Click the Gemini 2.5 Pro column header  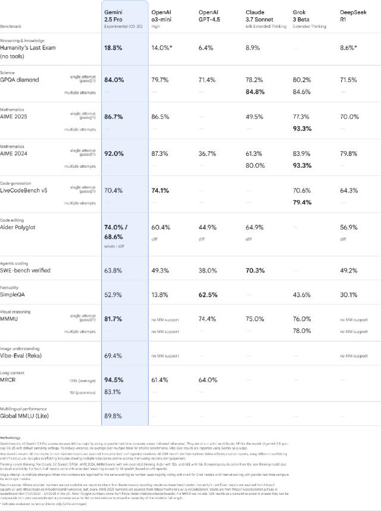tap(114, 15)
